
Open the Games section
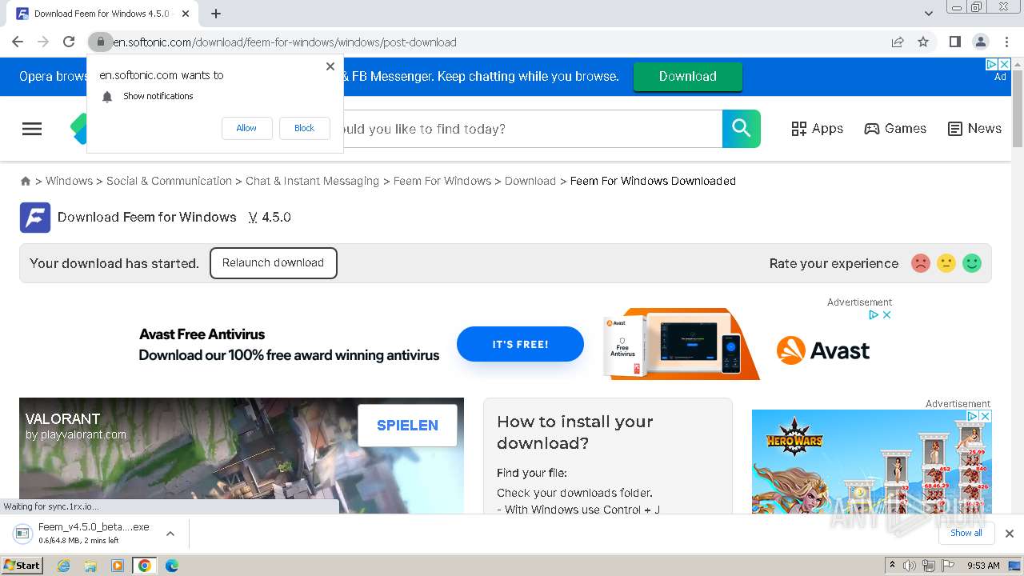coord(895,129)
